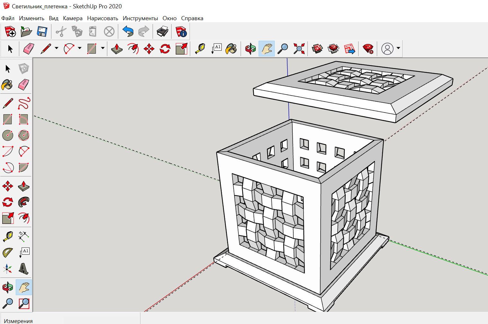Activate the Zoom Extents tool
Viewport: 488px width, 324px height.
(x=299, y=49)
